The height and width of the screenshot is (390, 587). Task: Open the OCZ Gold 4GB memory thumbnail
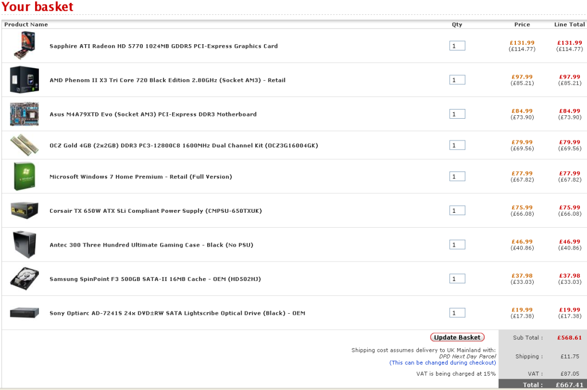point(25,145)
